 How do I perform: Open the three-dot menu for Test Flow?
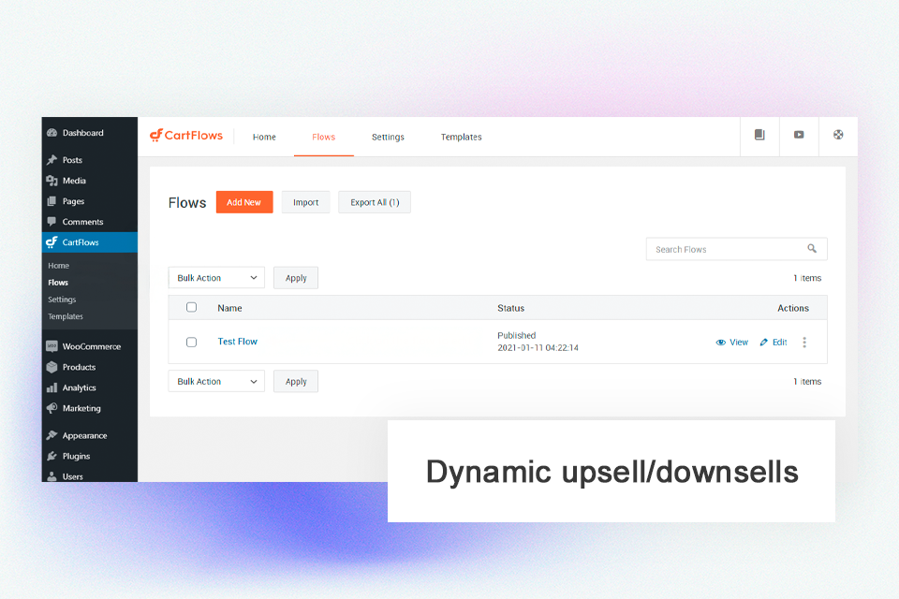(x=804, y=343)
